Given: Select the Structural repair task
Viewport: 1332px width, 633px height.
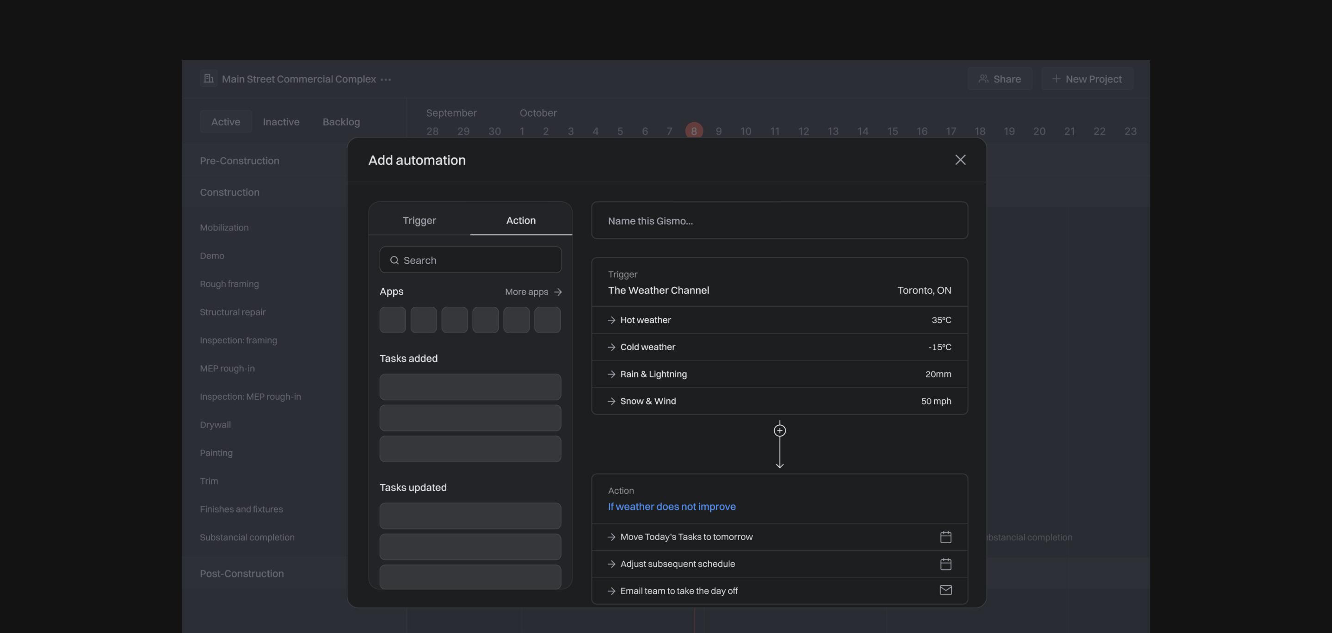Looking at the screenshot, I should tap(233, 312).
